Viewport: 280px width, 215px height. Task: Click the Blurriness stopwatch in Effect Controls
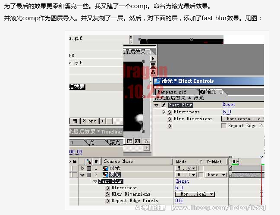(x=170, y=112)
